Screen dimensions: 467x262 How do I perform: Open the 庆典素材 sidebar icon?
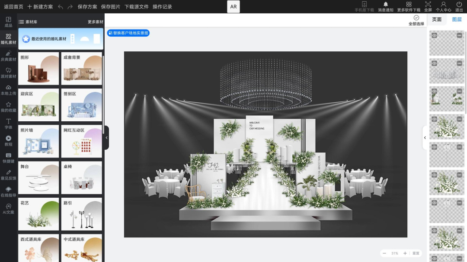pos(8,56)
